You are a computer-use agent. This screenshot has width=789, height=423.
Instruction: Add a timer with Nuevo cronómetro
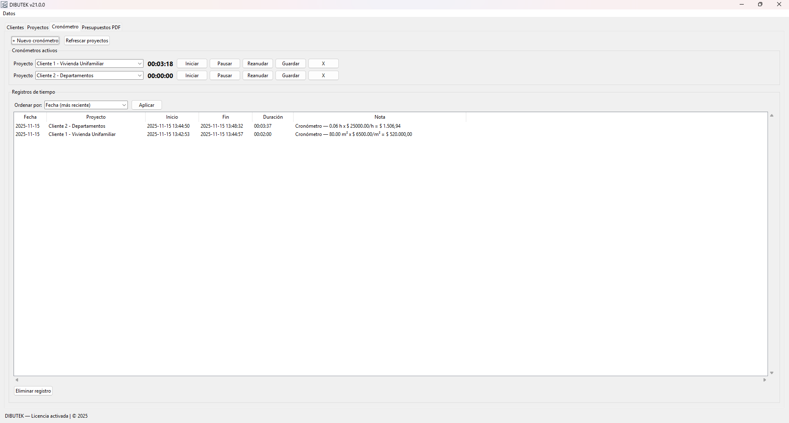tap(35, 41)
